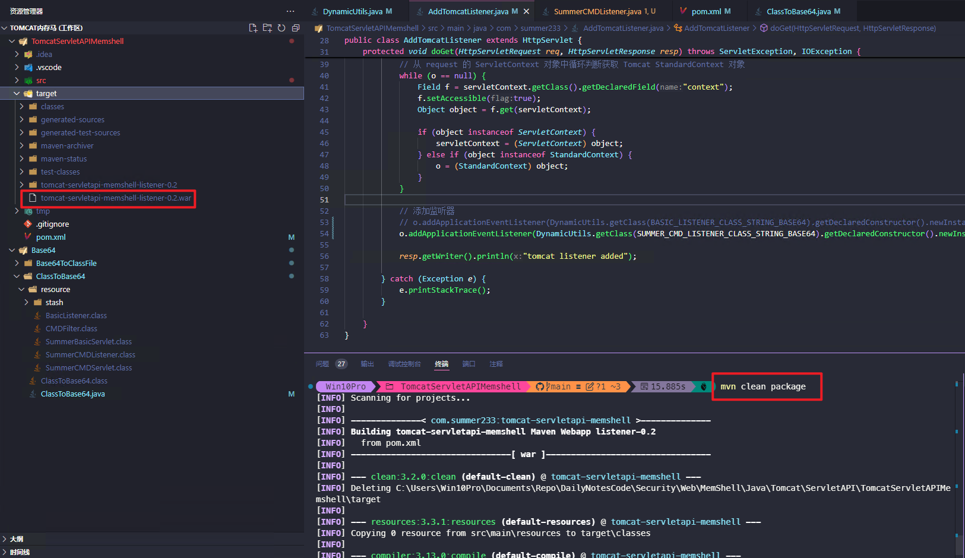Collapse all folders in explorer icon
The image size is (965, 558).
(296, 28)
